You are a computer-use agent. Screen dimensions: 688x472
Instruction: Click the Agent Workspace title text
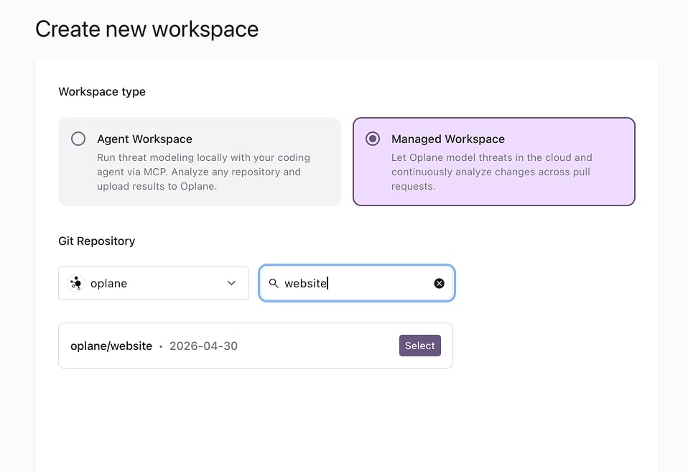pos(144,139)
